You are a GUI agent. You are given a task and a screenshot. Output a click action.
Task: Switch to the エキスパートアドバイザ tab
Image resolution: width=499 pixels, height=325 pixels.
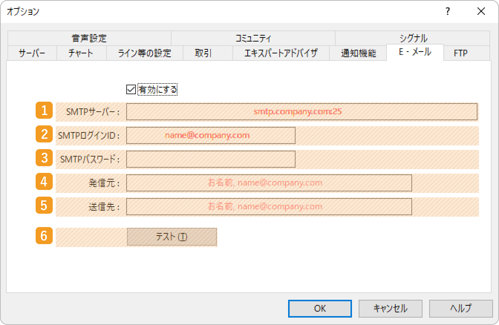click(x=281, y=53)
